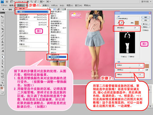153x115 pixels.
Task: Select the 3D Rotate tool
Action: tap(2, 73)
